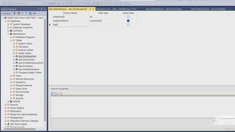The image size is (235, 132).
Task: Click the table icon next to dbo.DimAssetUnit
Action: [17, 56]
